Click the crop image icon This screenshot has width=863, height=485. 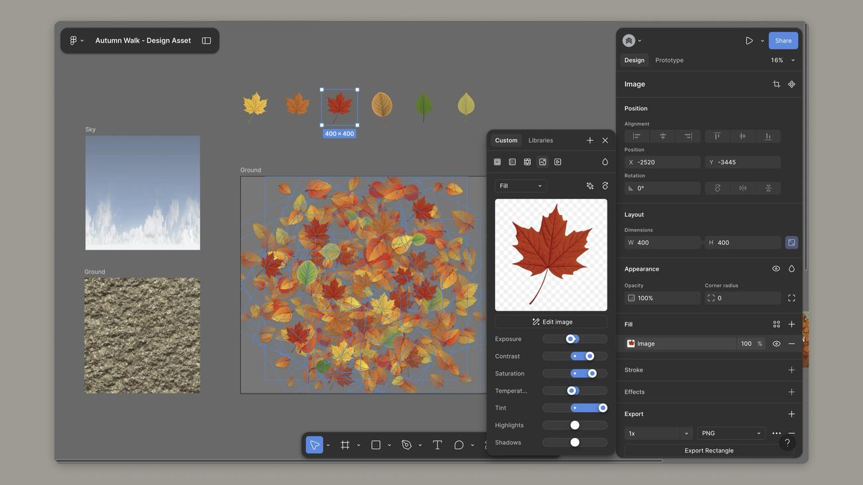776,84
